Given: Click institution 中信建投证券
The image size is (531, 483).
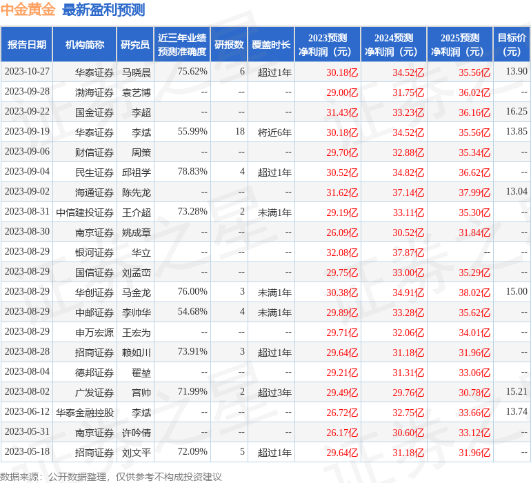Looking at the screenshot, I should (x=85, y=213).
